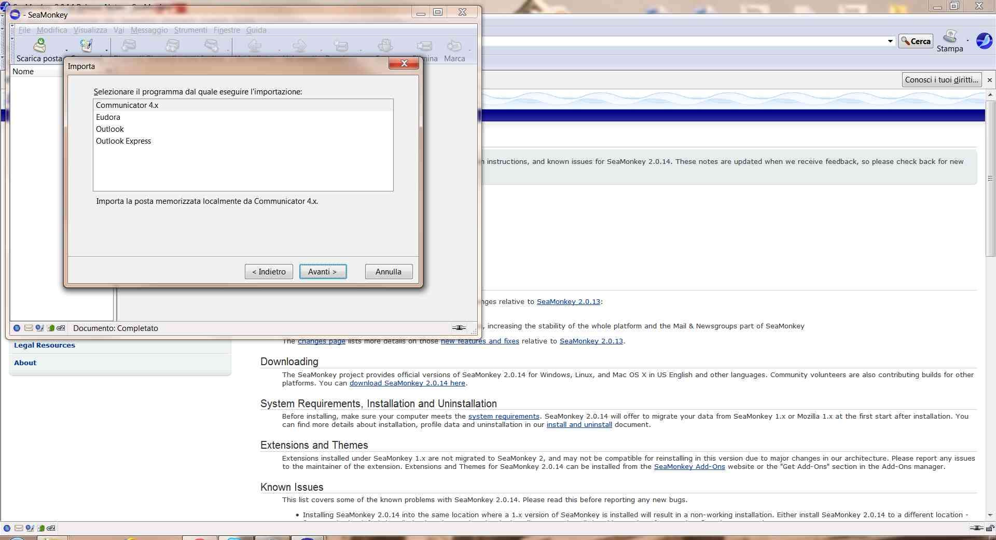Expand the browser URL bar history dropdown
Viewport: 996px width, 540px height.
tap(890, 41)
